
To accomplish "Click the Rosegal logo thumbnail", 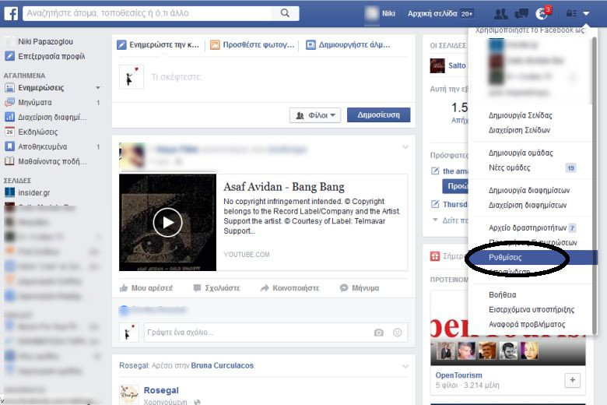I will [129, 395].
